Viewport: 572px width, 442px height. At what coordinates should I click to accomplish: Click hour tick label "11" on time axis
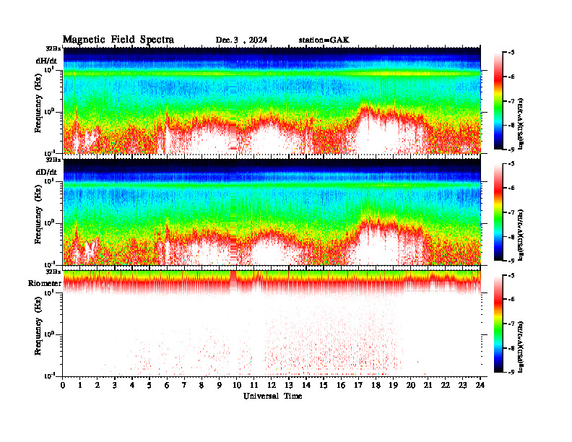click(254, 386)
